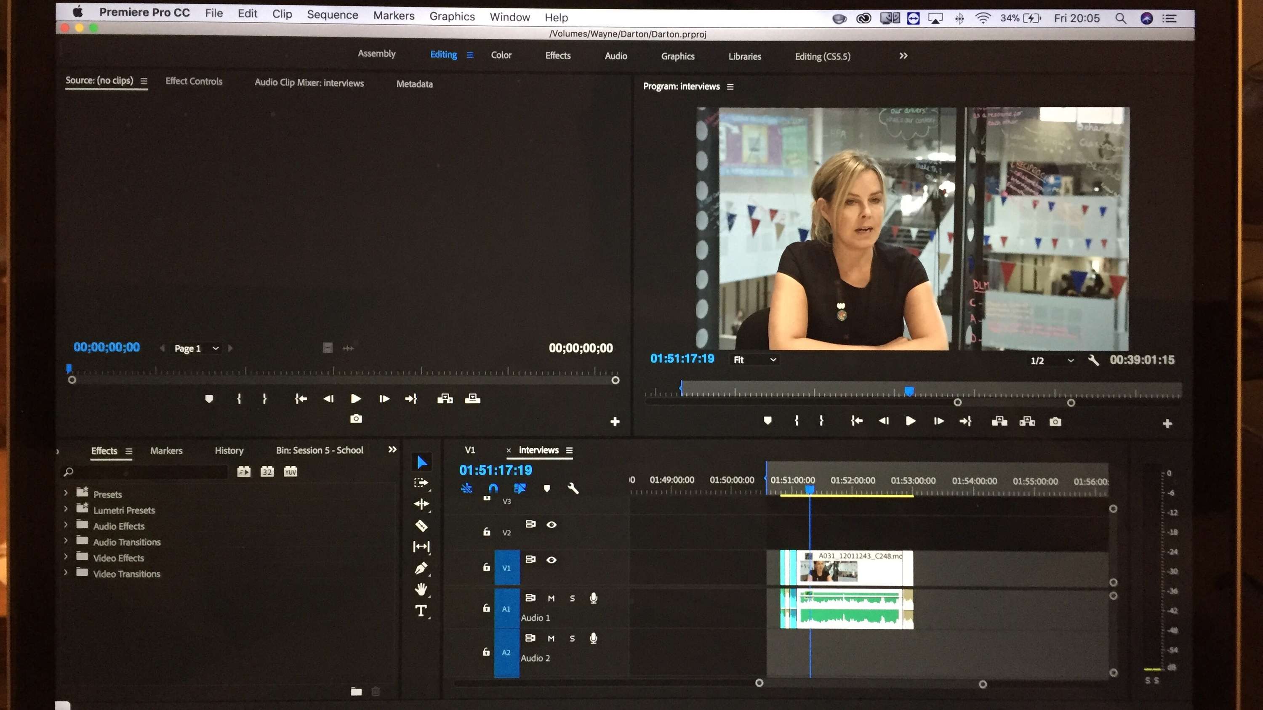Viewport: 1263px width, 710px height.
Task: Create new custom bin in Effects panel
Action: [x=357, y=691]
